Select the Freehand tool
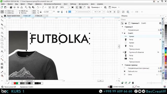This screenshot has height=94, width=167. tap(2, 33)
